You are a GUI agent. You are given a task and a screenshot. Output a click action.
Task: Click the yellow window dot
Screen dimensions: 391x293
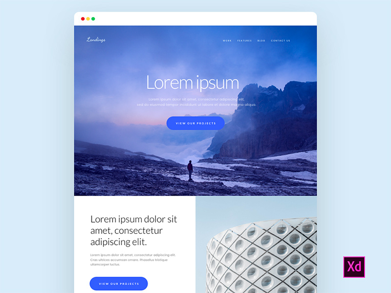88,19
